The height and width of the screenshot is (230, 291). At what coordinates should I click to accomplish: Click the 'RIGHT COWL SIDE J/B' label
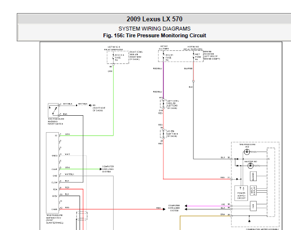click(136, 56)
